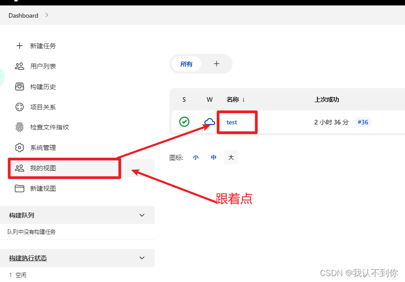Viewport: 405px width, 282px height.
Task: Sort by the 上次成功 column header
Action: click(x=326, y=99)
